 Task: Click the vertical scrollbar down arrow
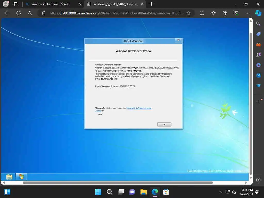tap(251, 178)
